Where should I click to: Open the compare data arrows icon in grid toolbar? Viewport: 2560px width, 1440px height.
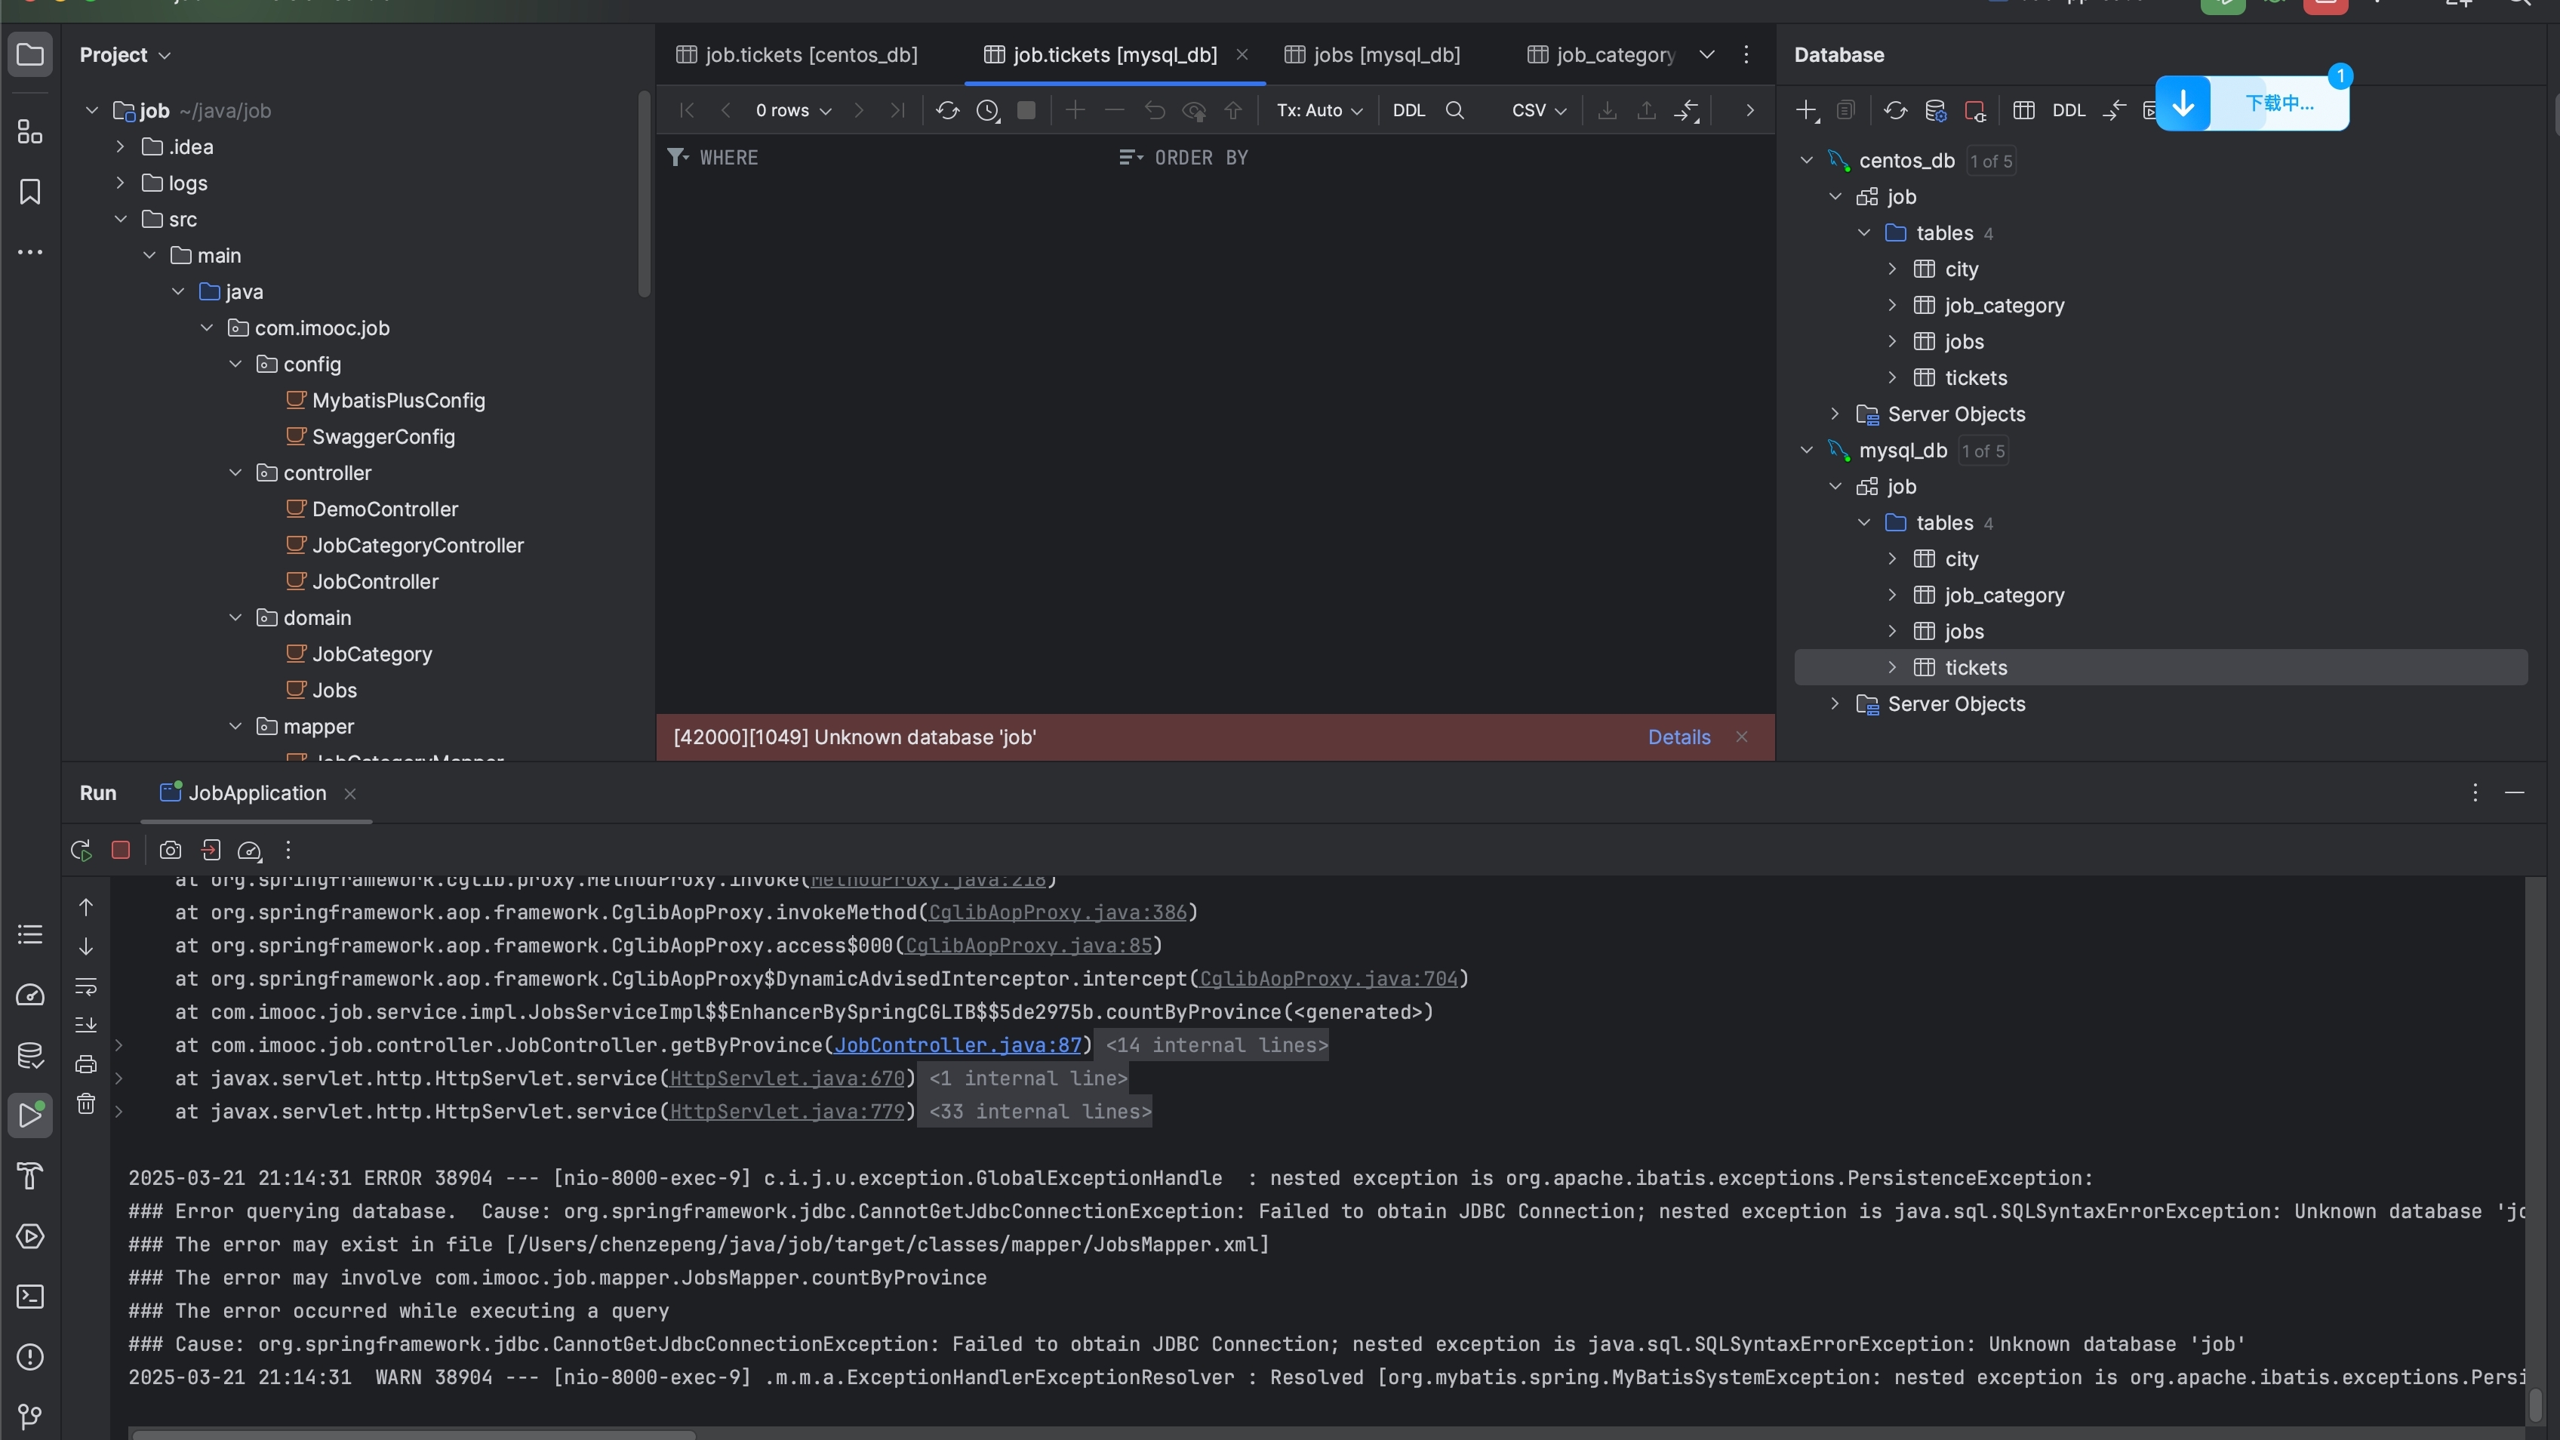[x=1687, y=110]
